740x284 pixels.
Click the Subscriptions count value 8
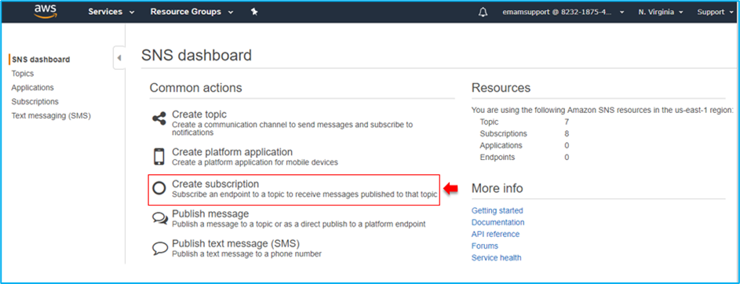567,134
